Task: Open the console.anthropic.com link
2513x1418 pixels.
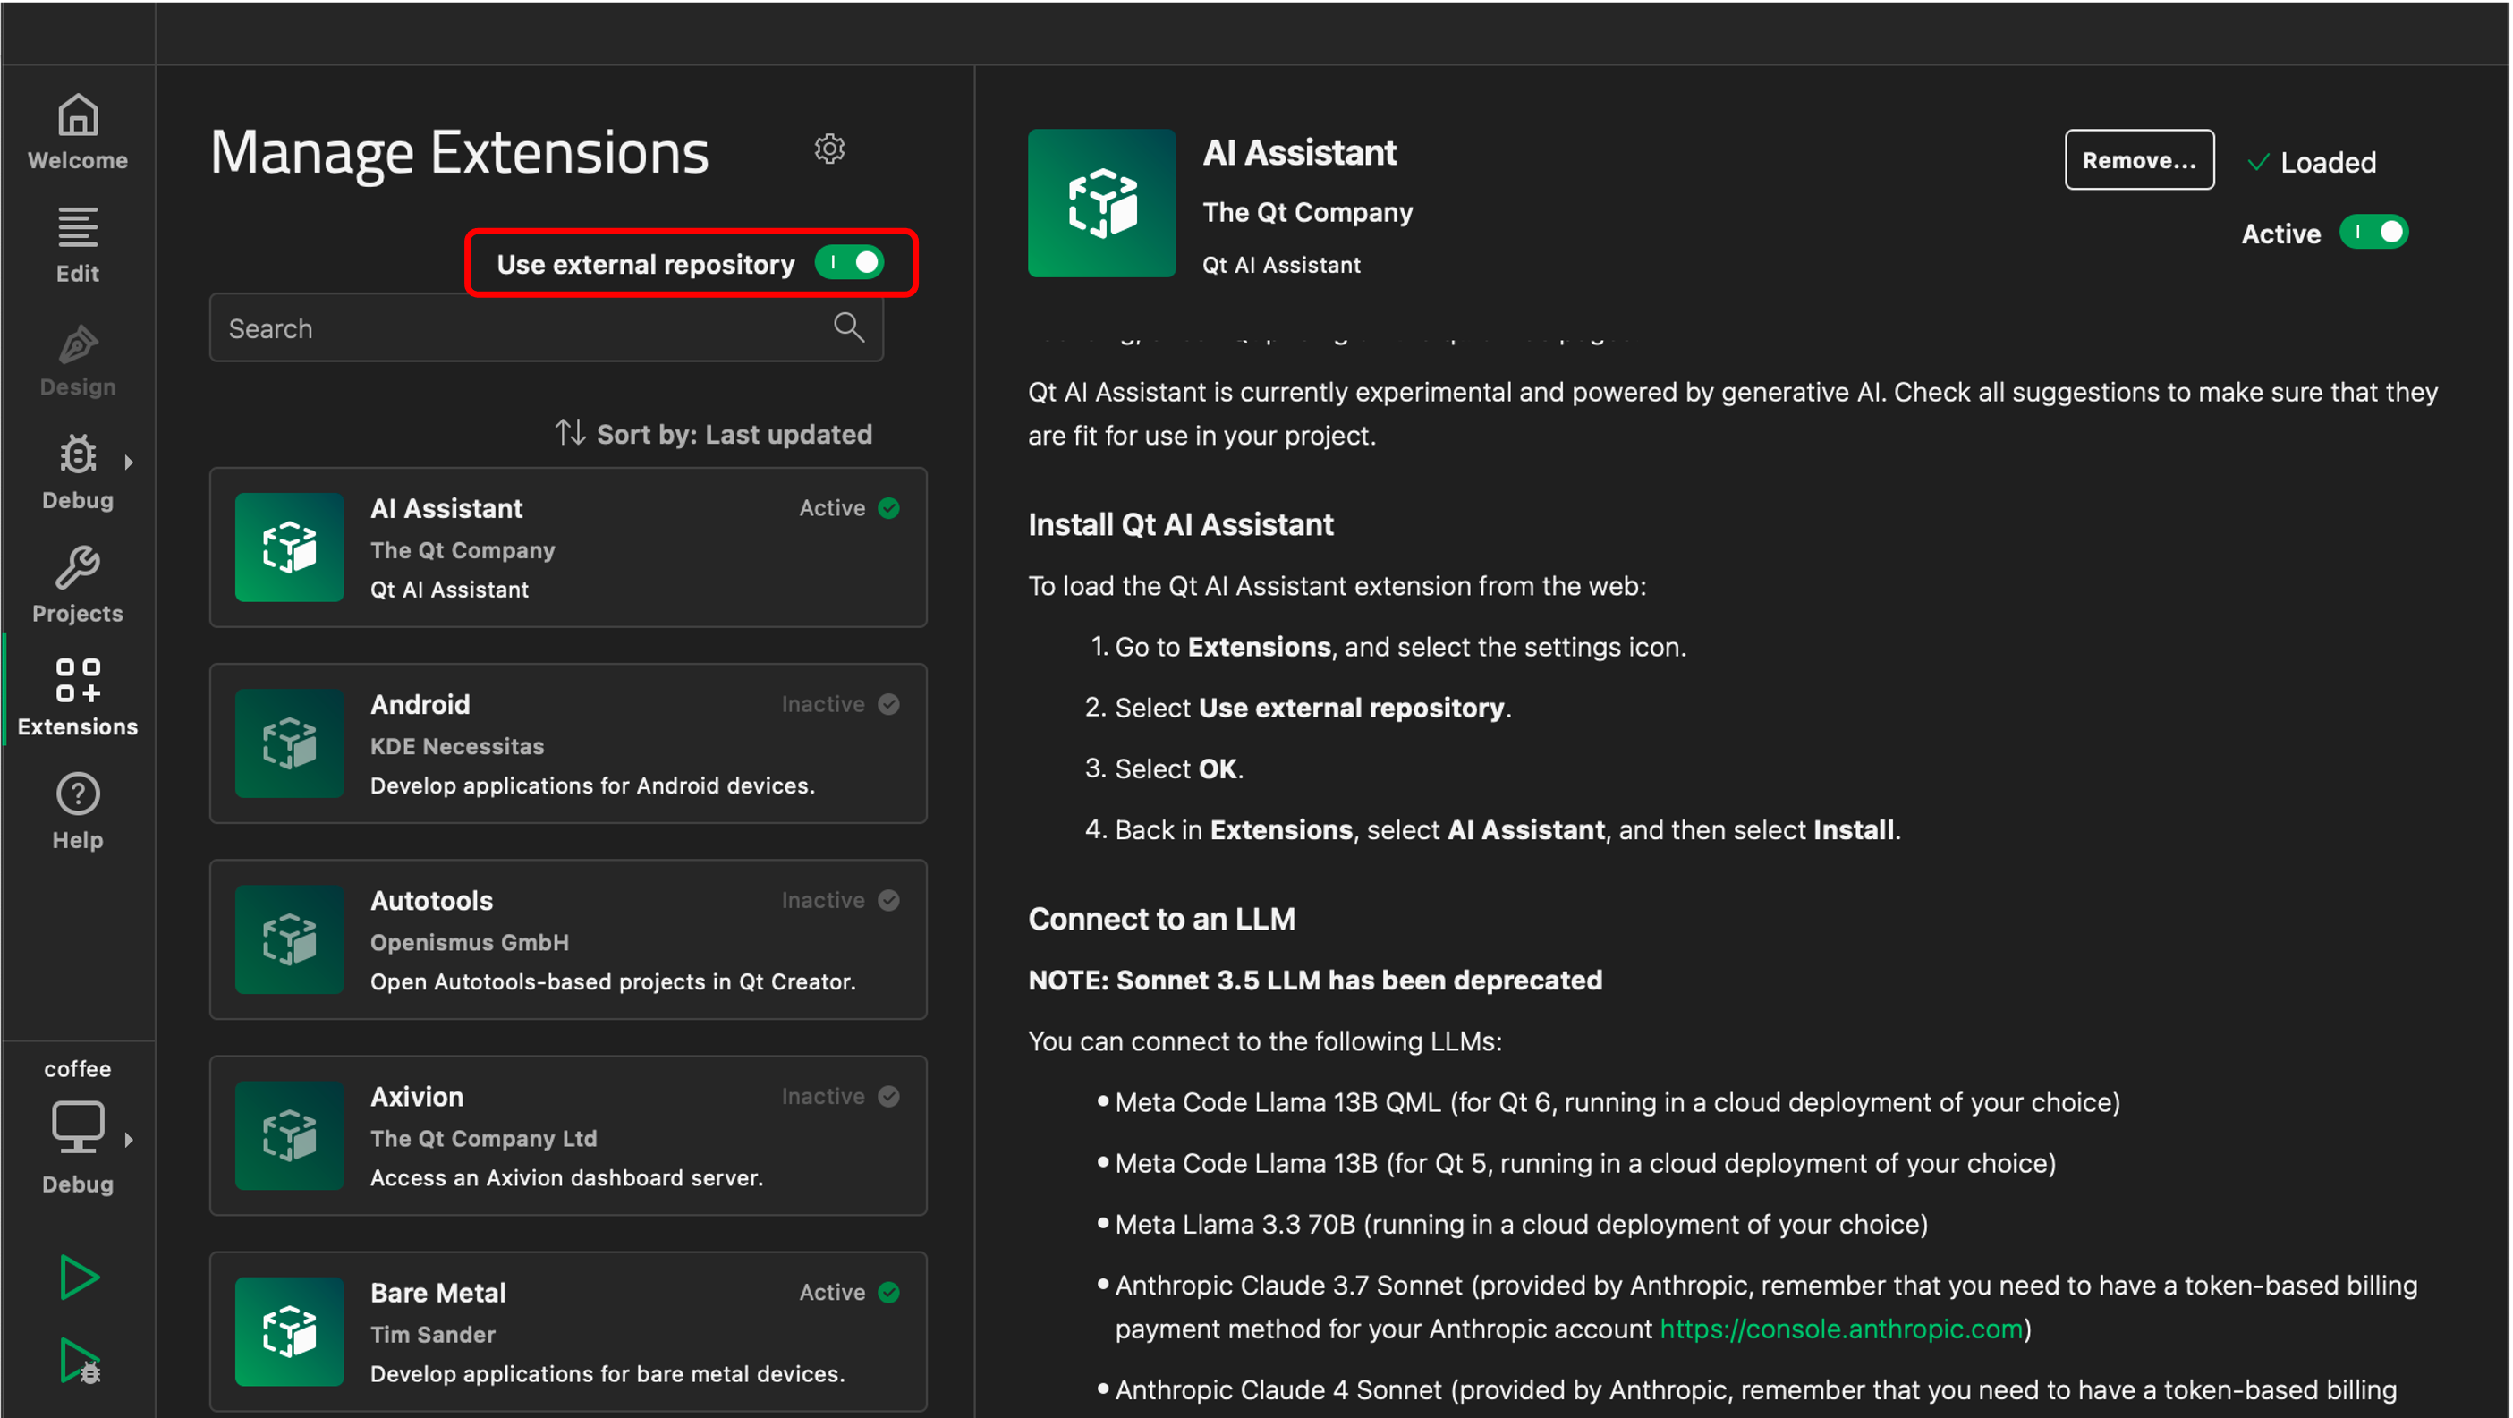Action: tap(1841, 1329)
